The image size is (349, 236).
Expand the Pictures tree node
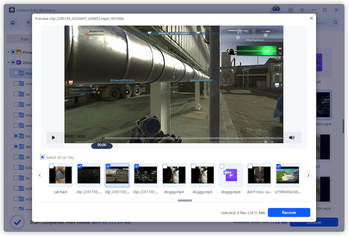8,52
